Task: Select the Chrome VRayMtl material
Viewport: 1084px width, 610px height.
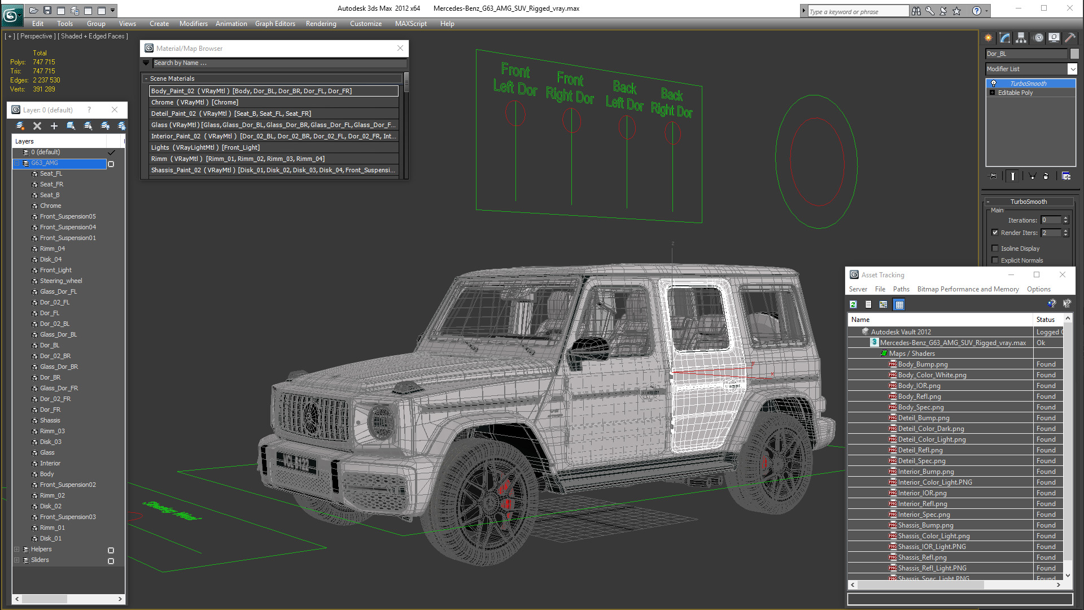Action: click(x=273, y=102)
